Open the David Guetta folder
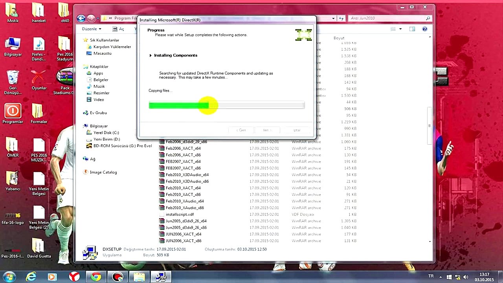Screen dimensions: 503x283 pyautogui.click(x=39, y=248)
